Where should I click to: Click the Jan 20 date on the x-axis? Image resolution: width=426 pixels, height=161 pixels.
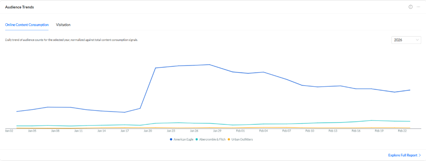(148, 131)
